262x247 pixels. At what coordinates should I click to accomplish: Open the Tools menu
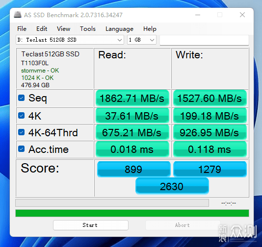point(88,29)
